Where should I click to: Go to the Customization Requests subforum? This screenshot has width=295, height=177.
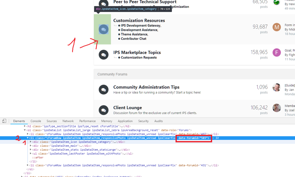point(139,57)
